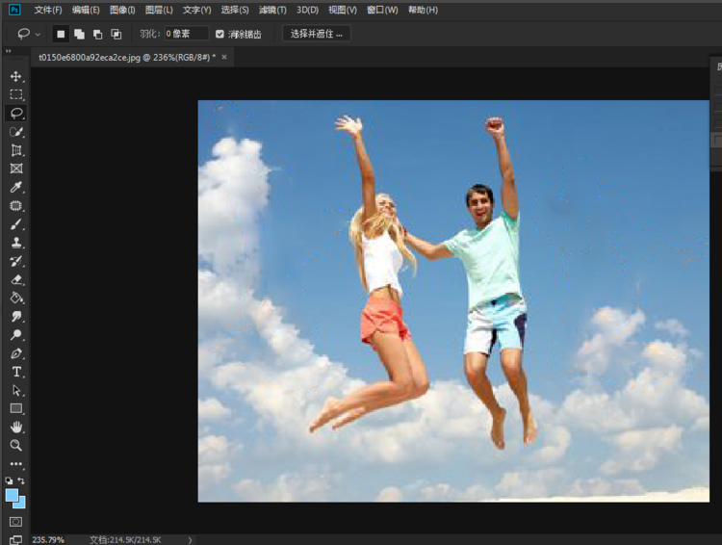Select the Move tool
722x545 pixels.
[x=16, y=76]
